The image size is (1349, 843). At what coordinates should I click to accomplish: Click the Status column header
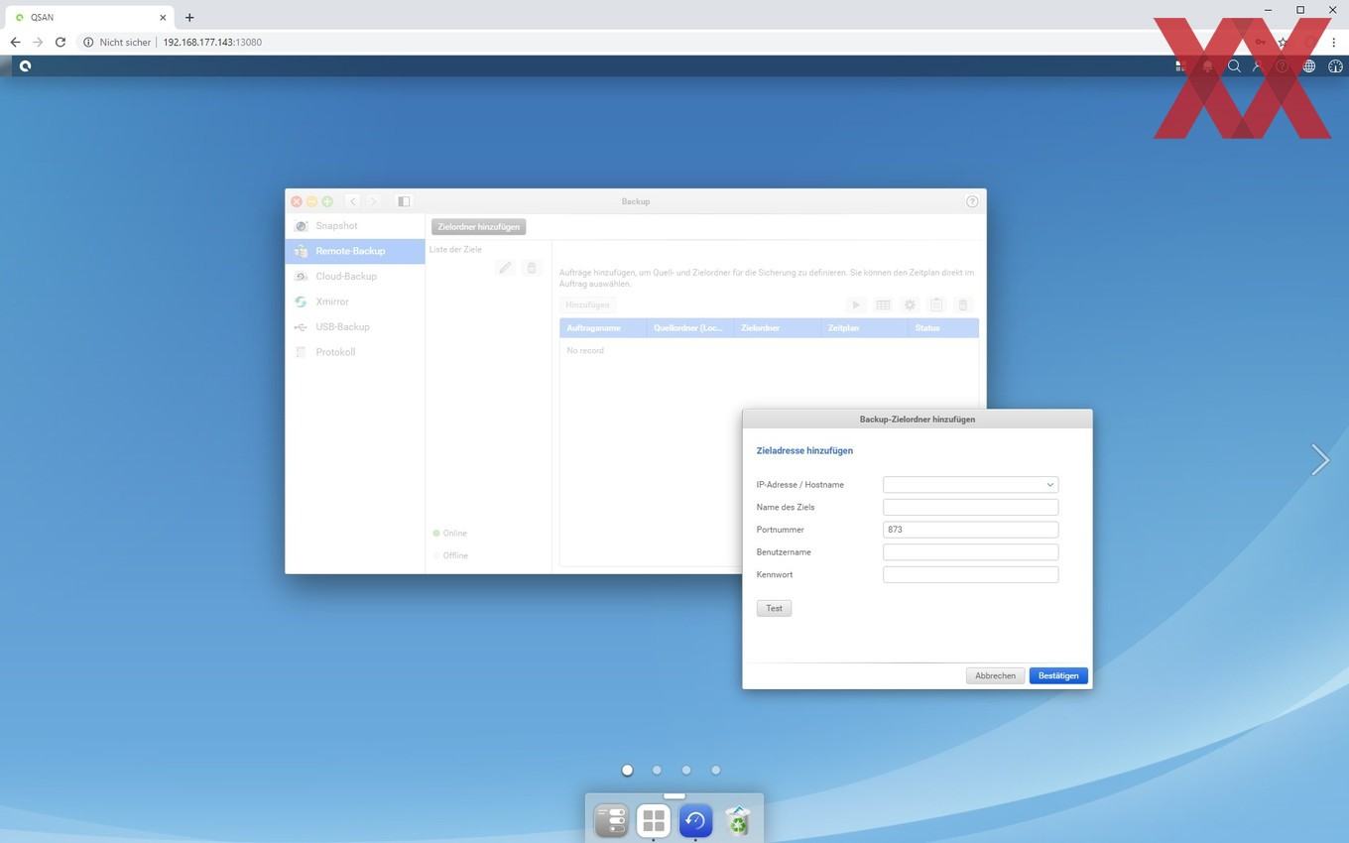tap(943, 328)
